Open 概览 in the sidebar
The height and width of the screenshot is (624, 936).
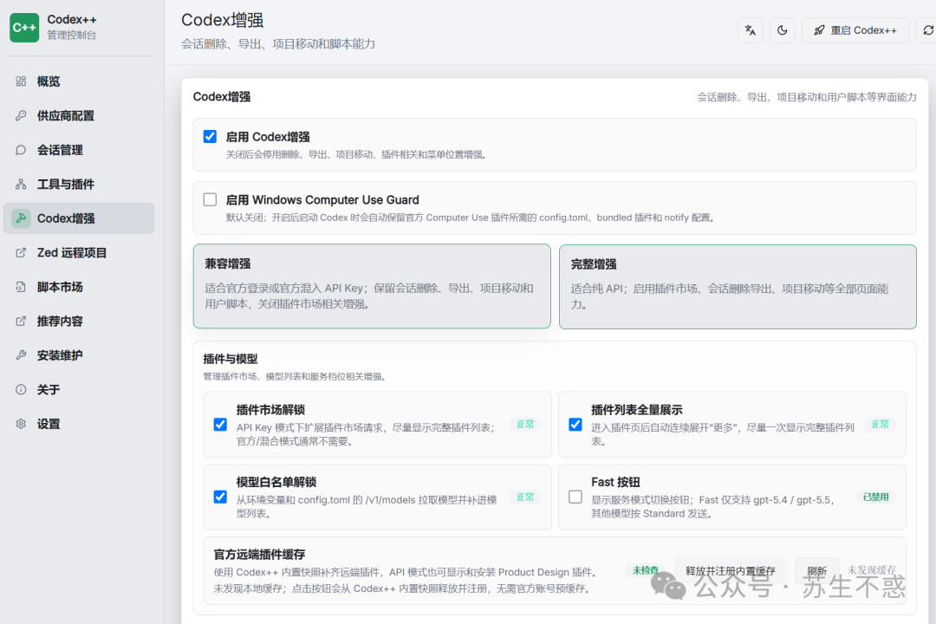pos(79,81)
